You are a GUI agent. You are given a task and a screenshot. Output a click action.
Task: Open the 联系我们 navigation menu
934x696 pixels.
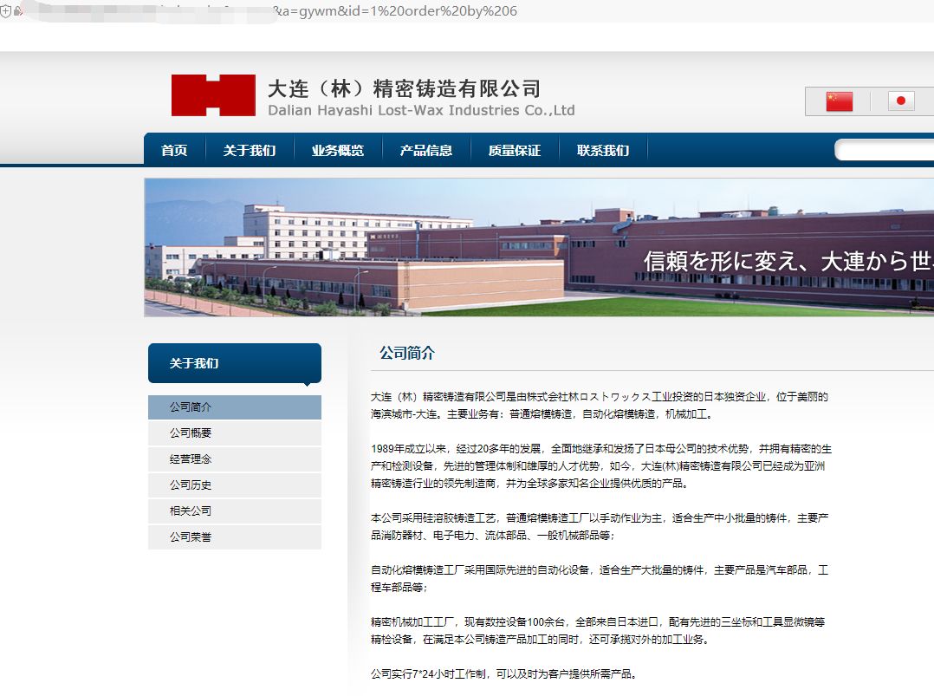coord(603,150)
